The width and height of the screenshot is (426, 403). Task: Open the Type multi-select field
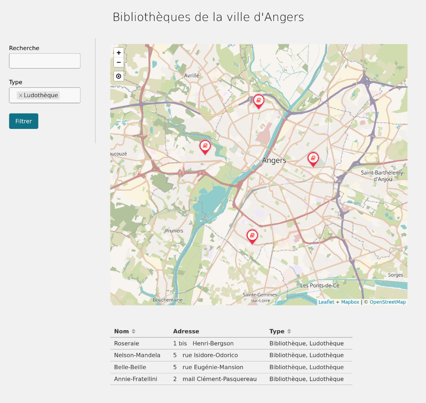point(44,95)
